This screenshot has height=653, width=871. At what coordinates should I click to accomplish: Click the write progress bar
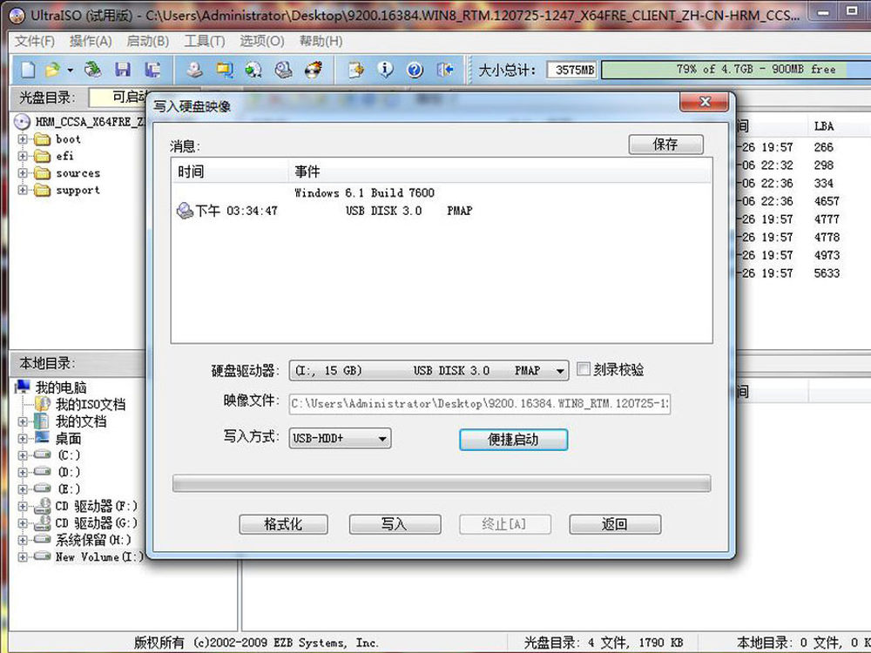(x=441, y=483)
